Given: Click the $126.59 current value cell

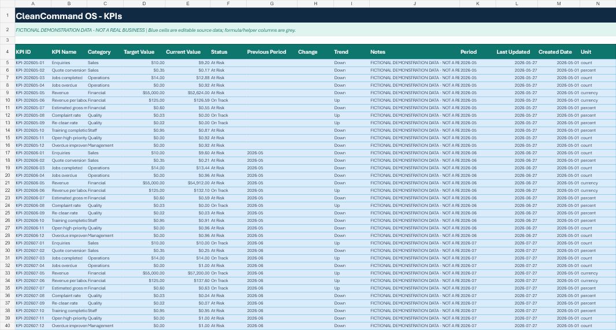Looking at the screenshot, I should coord(188,101).
